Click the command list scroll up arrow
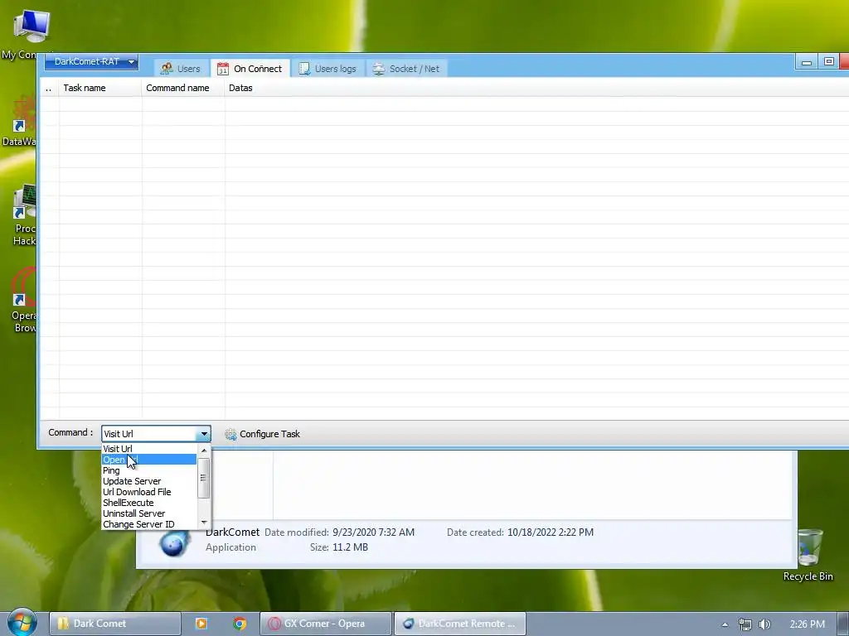Image resolution: width=849 pixels, height=636 pixels. tap(204, 450)
